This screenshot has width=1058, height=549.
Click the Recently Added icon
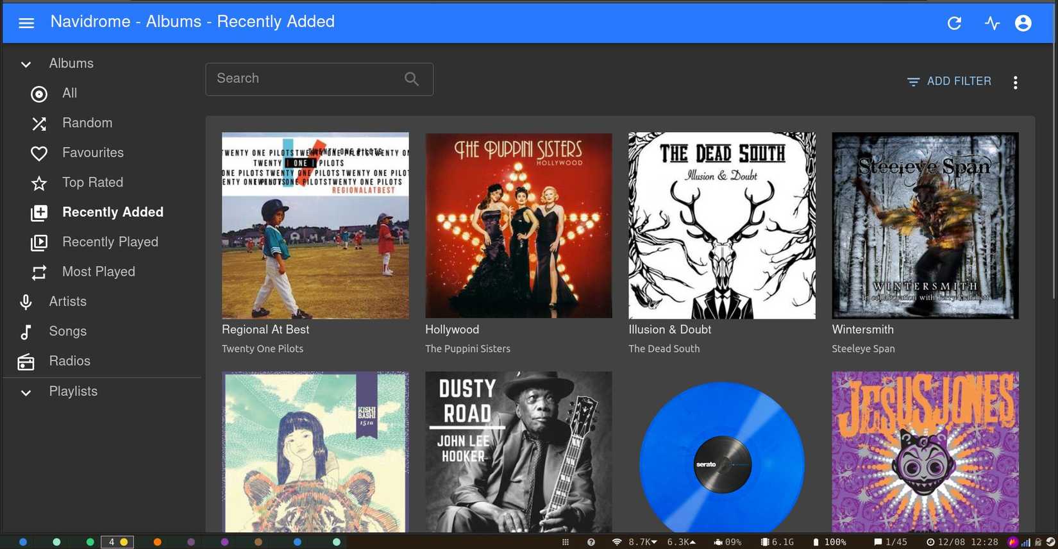pyautogui.click(x=39, y=213)
